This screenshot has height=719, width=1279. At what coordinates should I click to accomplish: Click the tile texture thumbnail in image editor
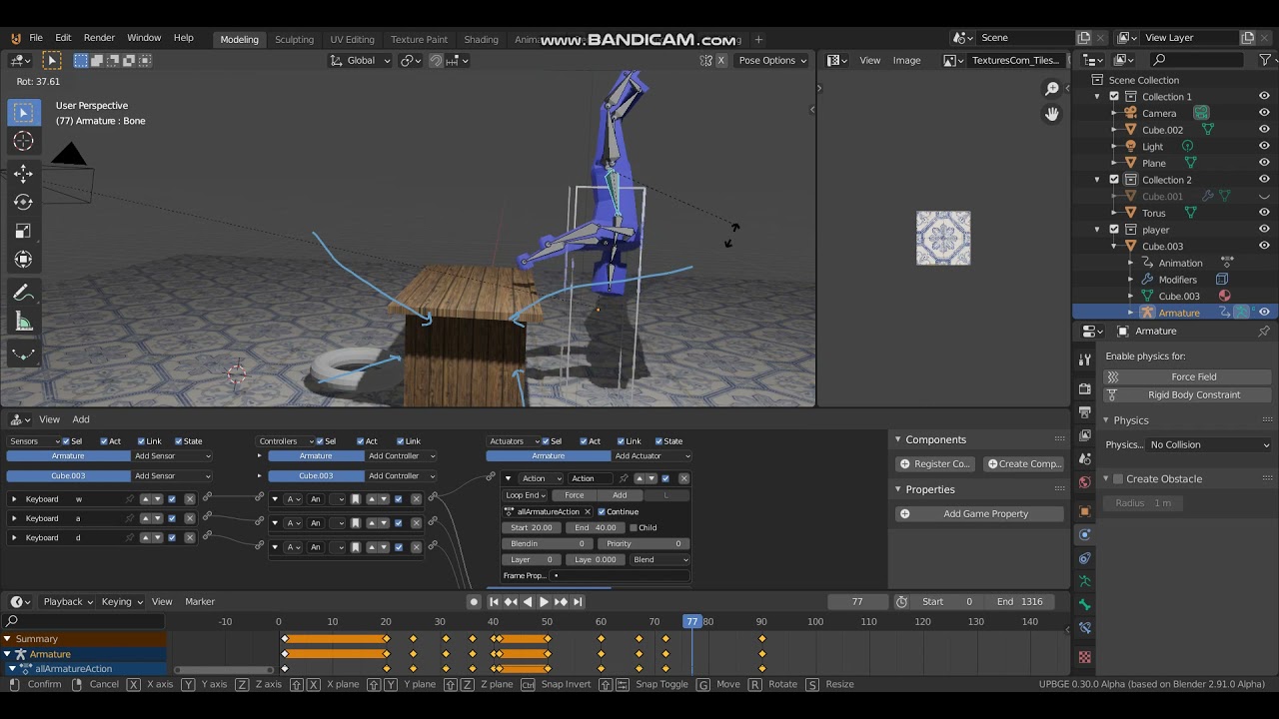click(943, 238)
